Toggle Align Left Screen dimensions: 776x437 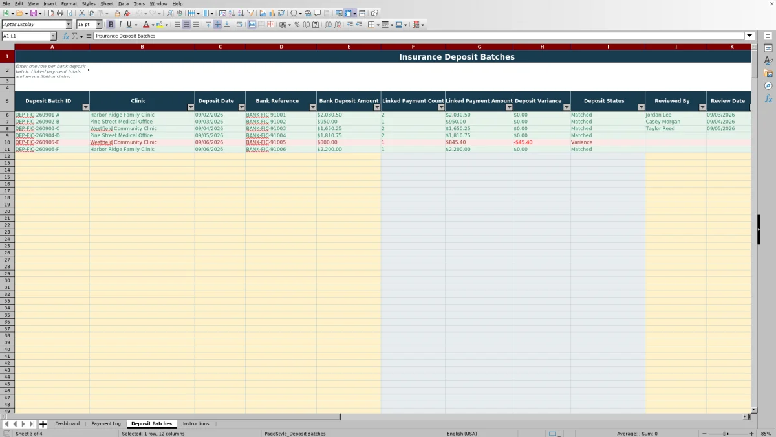tap(177, 25)
